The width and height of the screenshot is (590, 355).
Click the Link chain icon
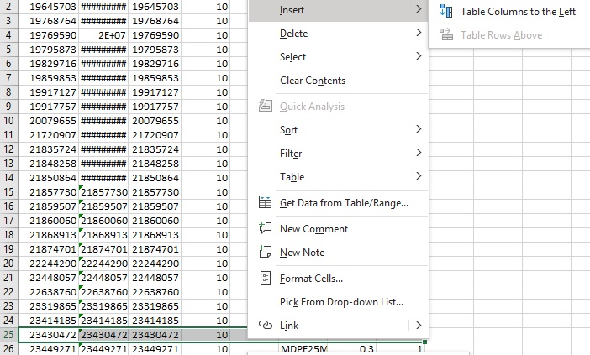pos(266,325)
